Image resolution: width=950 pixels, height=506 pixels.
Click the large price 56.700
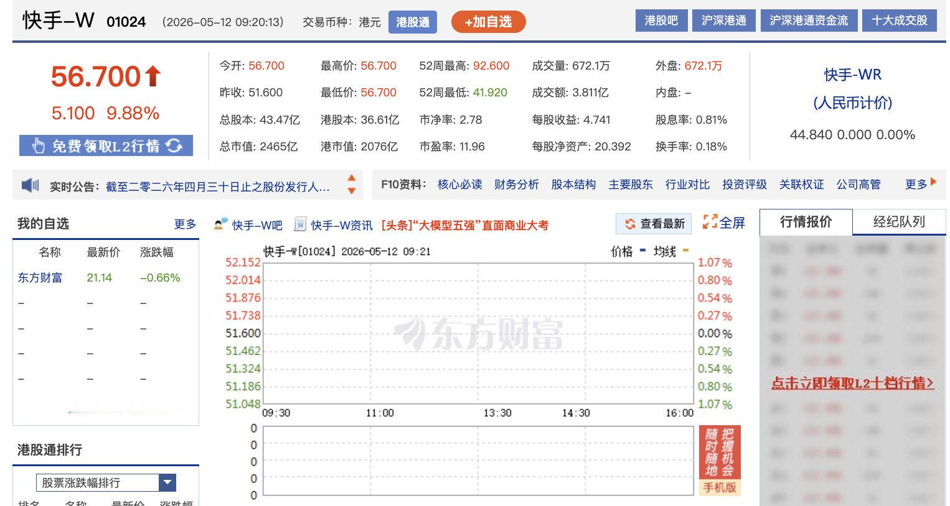coord(96,76)
